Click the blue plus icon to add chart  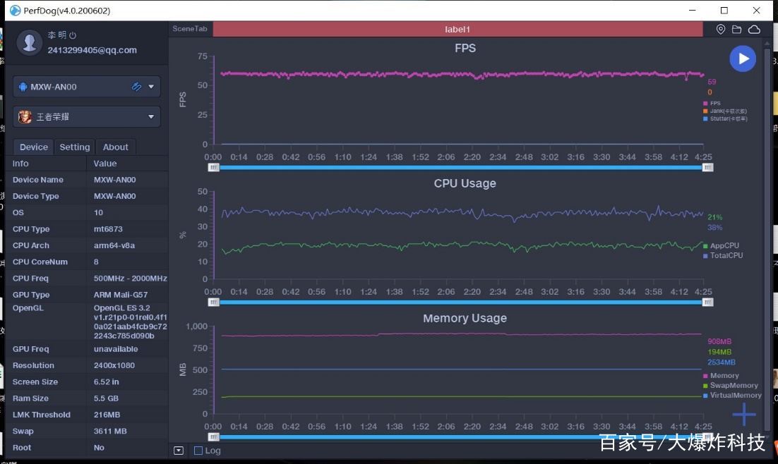pos(743,415)
